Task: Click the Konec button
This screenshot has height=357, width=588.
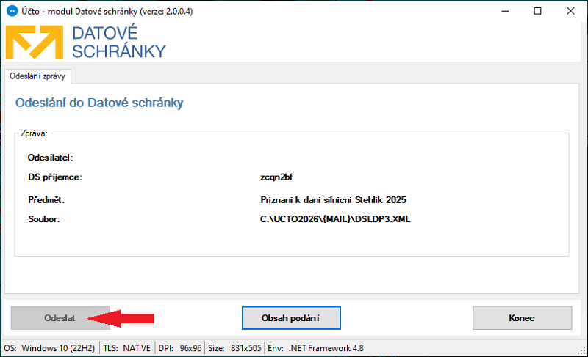Action: 521,318
